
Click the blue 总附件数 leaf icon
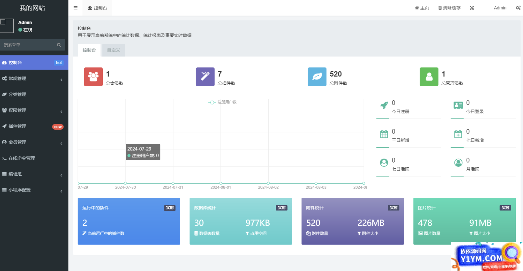[317, 77]
